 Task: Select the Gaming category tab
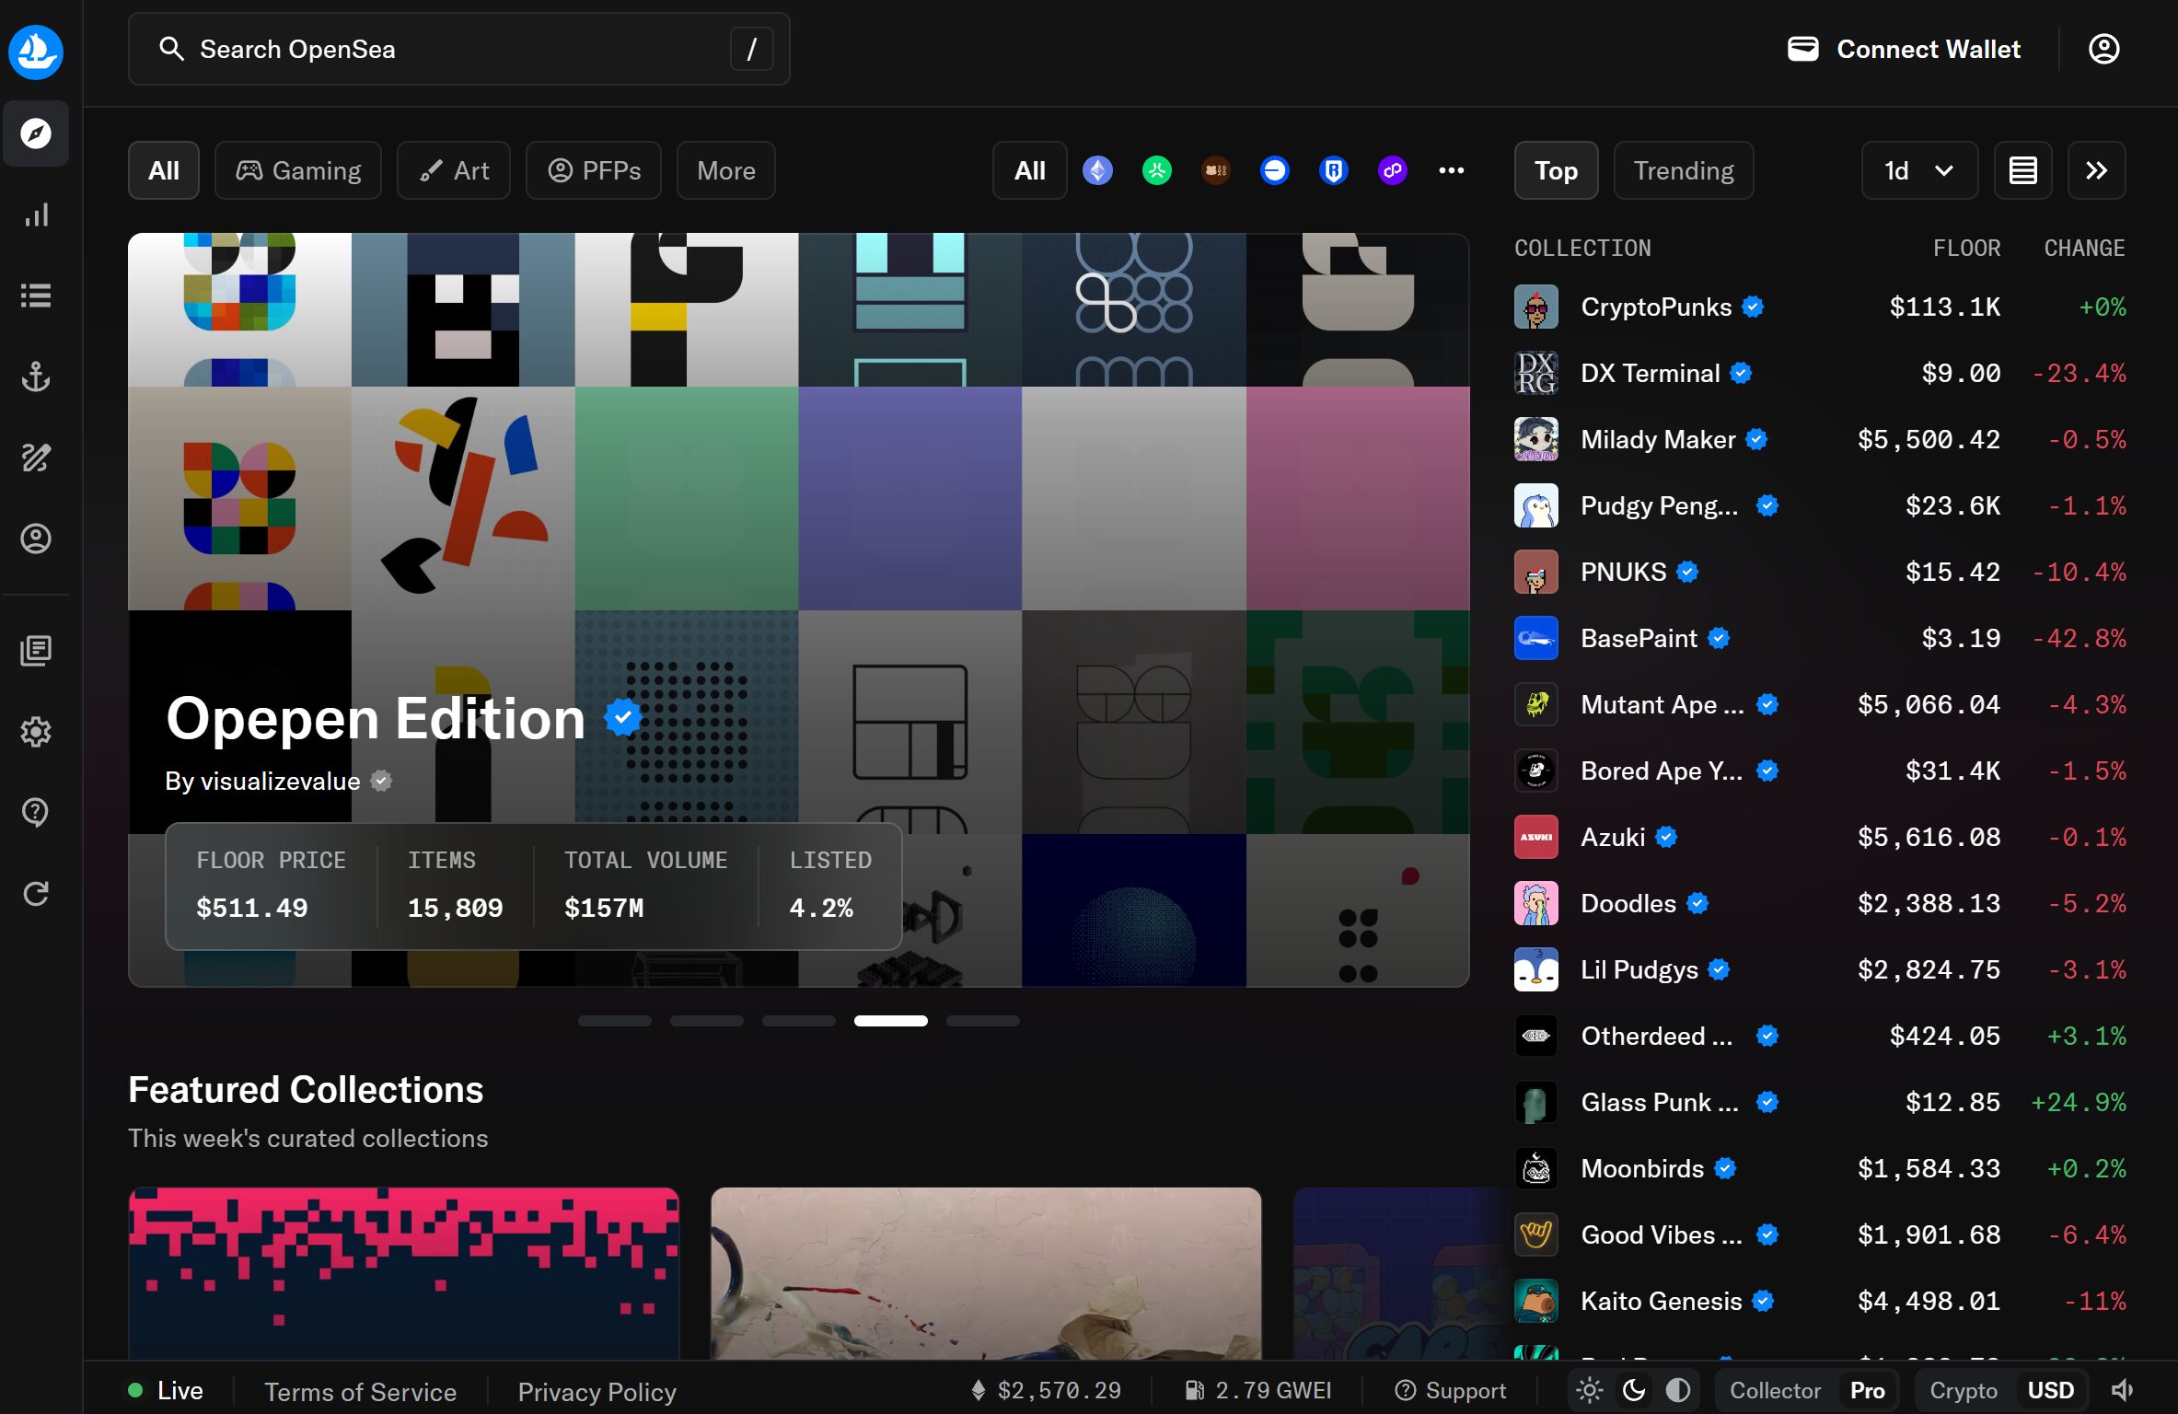[x=298, y=170]
